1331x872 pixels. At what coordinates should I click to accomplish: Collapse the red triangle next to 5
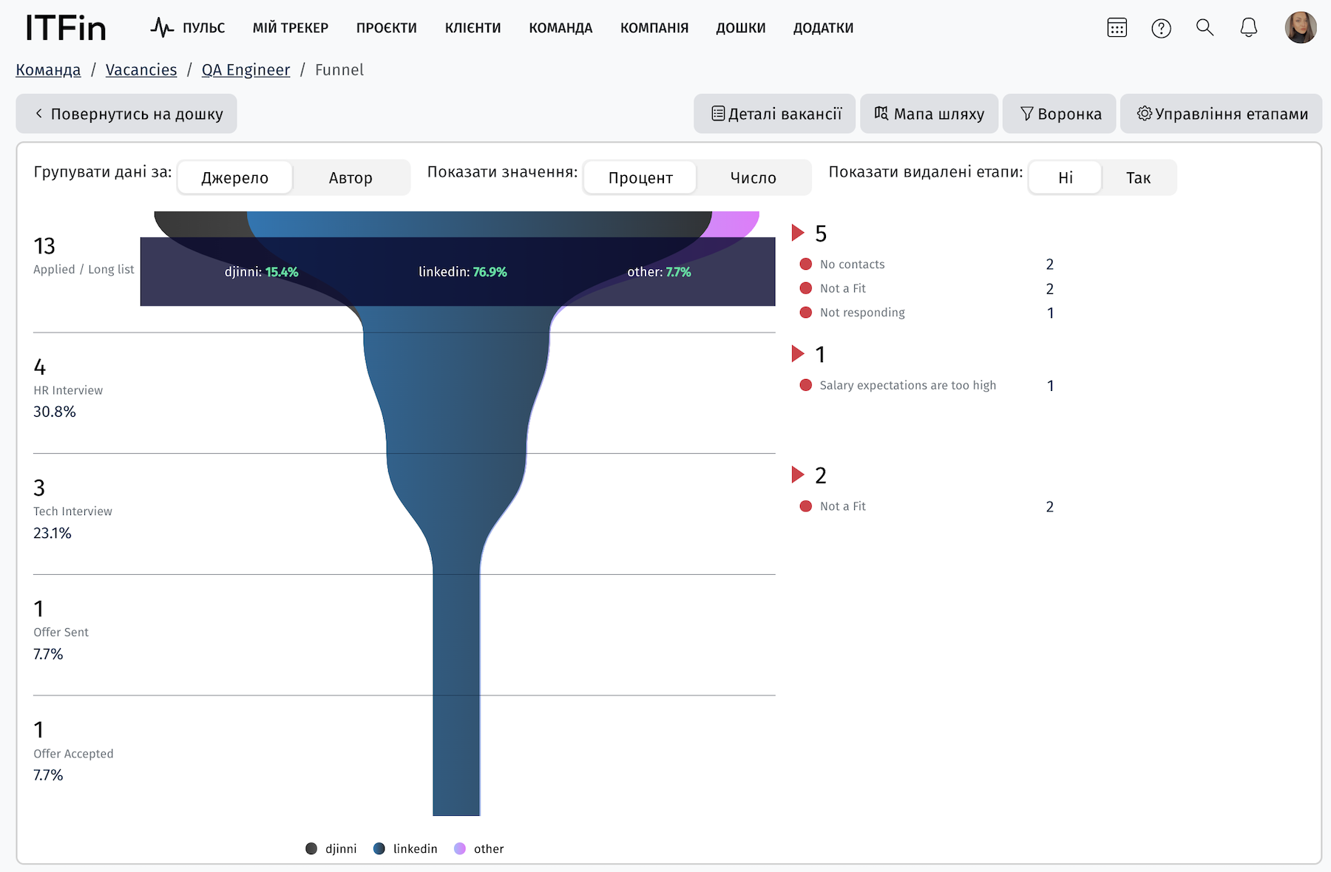pos(798,233)
